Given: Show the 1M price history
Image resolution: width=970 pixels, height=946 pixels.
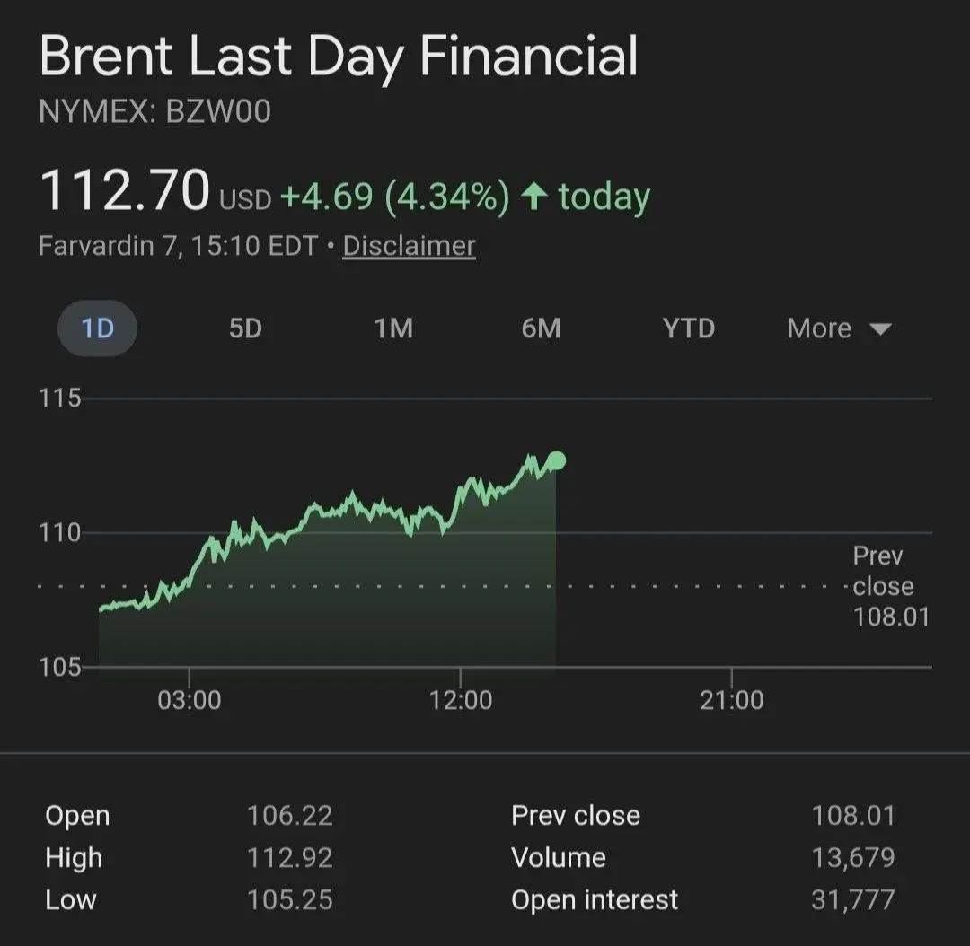Looking at the screenshot, I should (x=393, y=329).
